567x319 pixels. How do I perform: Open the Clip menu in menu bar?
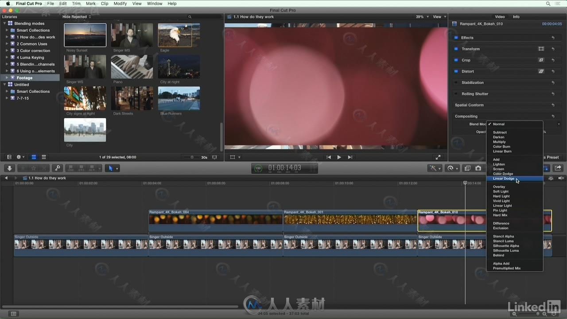click(105, 4)
